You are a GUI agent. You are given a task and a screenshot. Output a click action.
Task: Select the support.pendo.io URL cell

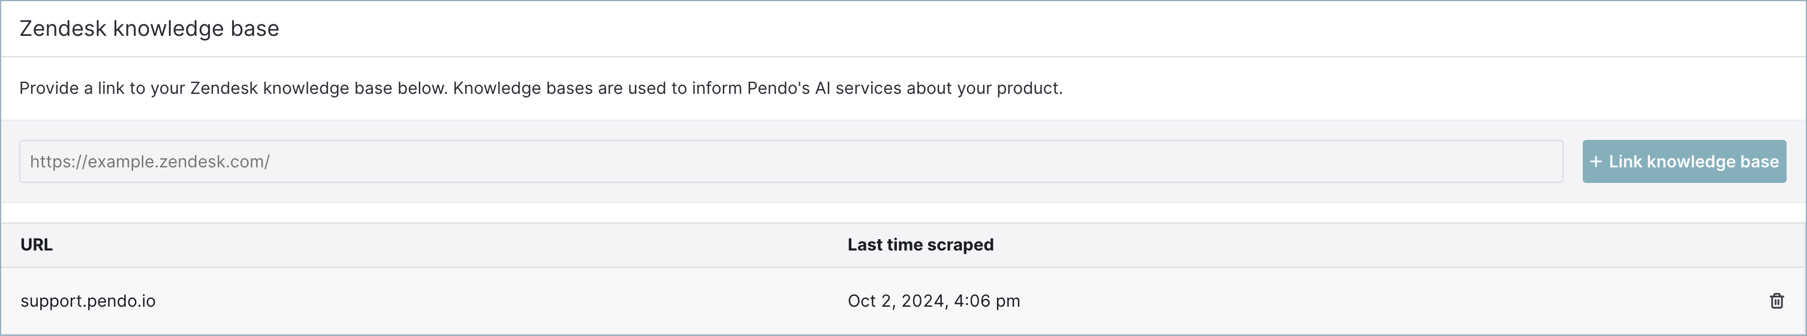click(88, 301)
